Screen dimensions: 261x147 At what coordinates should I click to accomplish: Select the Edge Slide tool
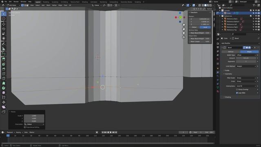click(x=4, y=98)
